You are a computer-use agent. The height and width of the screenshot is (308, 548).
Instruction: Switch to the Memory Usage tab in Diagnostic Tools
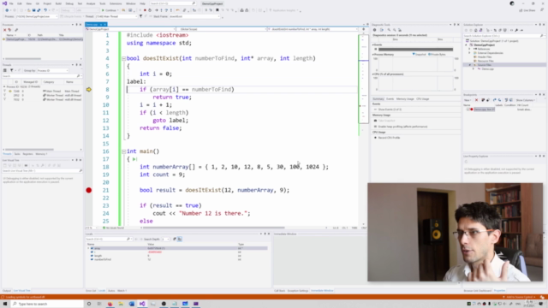[x=405, y=99]
